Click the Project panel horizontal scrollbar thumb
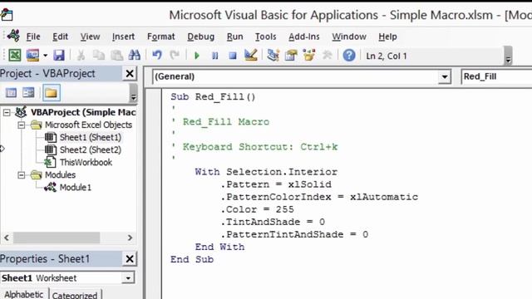This screenshot has width=532, height=299. tap(57, 238)
